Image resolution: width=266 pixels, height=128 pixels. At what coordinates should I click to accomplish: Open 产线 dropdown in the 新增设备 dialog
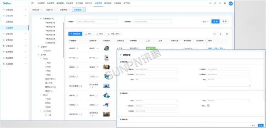(x=229, y=101)
